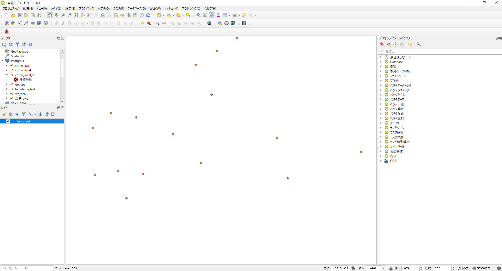Toggle the scale lock icon
The image size is (502, 271).
(x=391, y=268)
